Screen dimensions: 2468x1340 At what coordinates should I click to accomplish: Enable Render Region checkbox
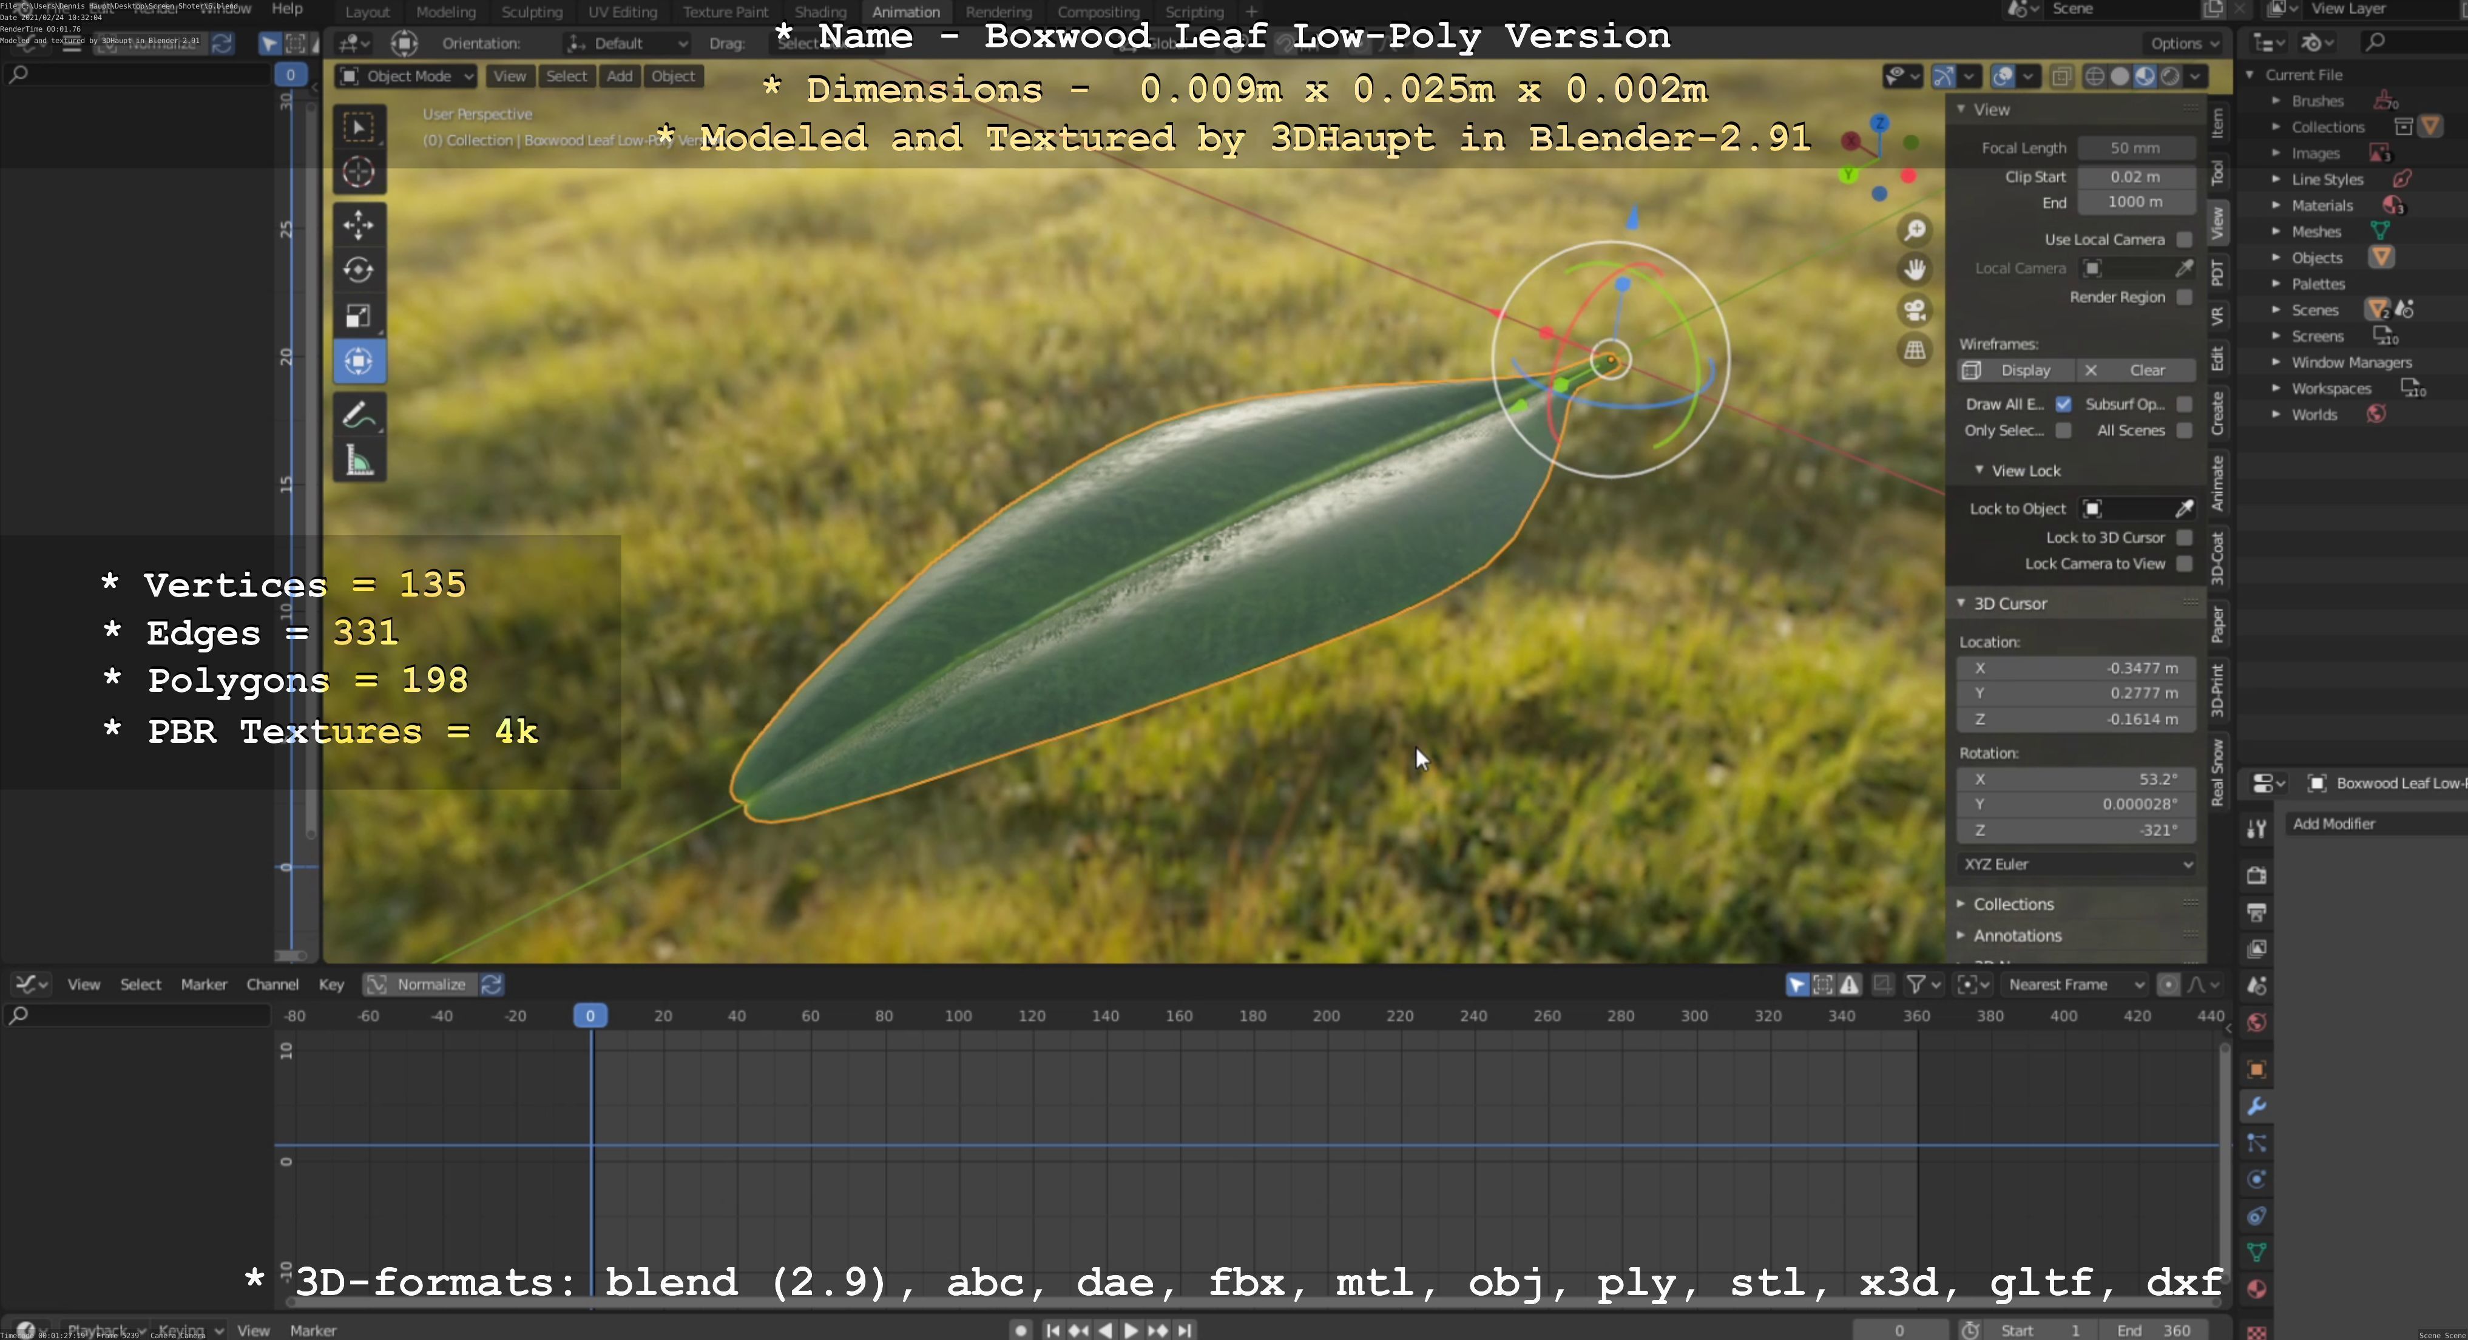pyautogui.click(x=2185, y=297)
